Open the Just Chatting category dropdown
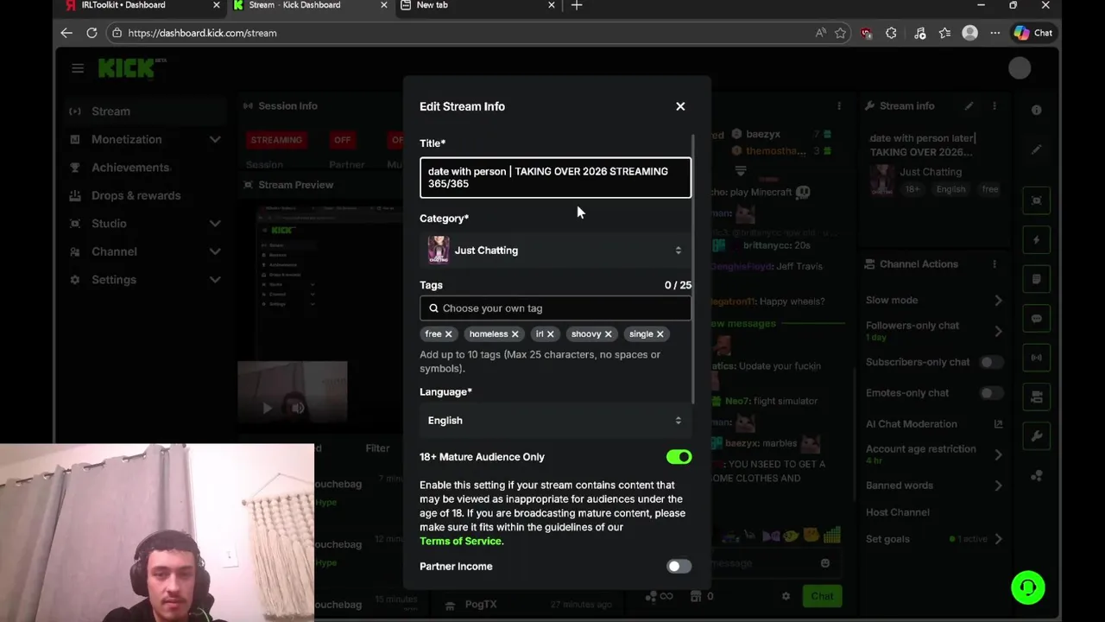This screenshot has width=1105, height=622. pyautogui.click(x=555, y=251)
